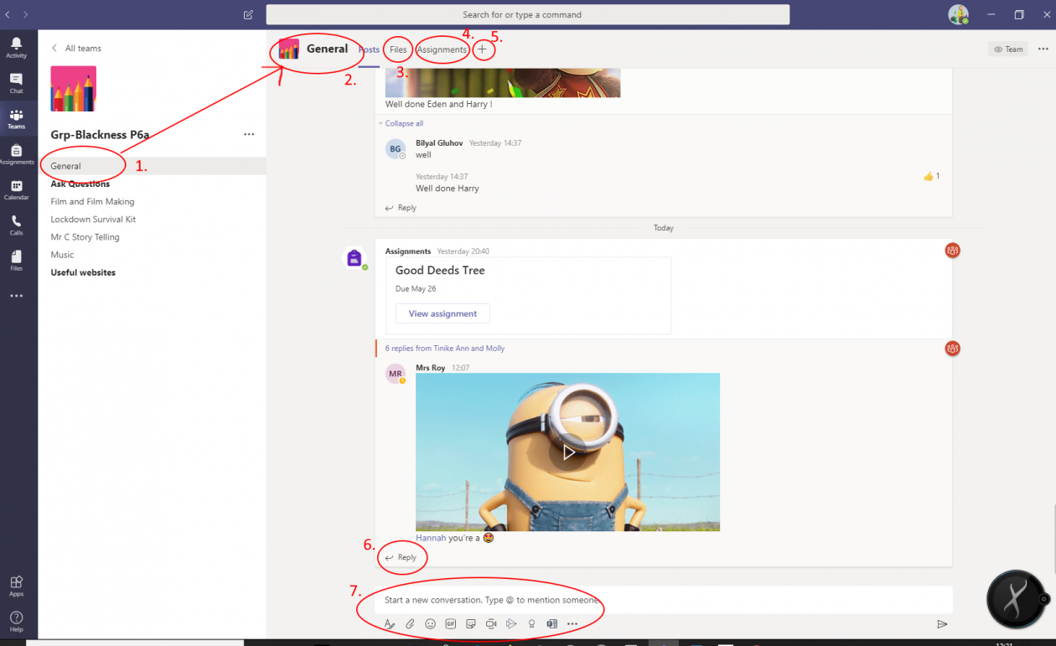The image size is (1056, 646).
Task: Click the Hannah mention link
Action: (x=431, y=538)
